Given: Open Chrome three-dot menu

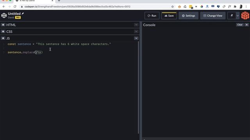Looking at the screenshot, I should coord(246,7).
